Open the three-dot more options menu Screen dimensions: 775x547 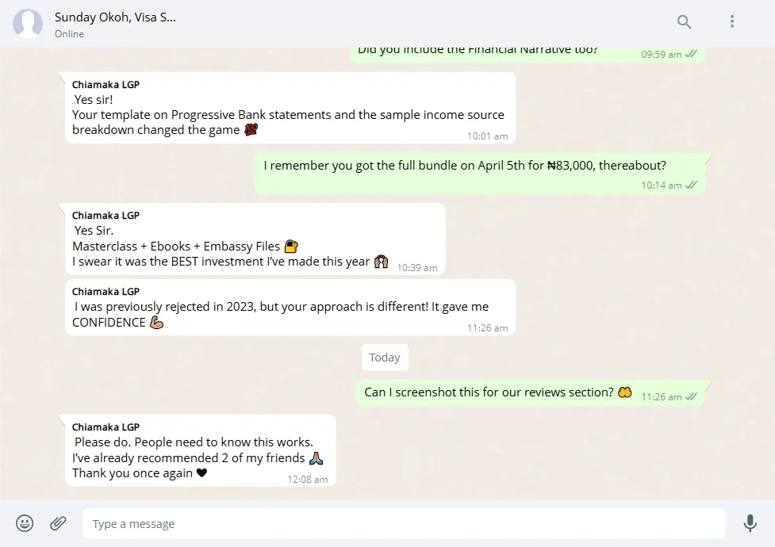pos(732,21)
